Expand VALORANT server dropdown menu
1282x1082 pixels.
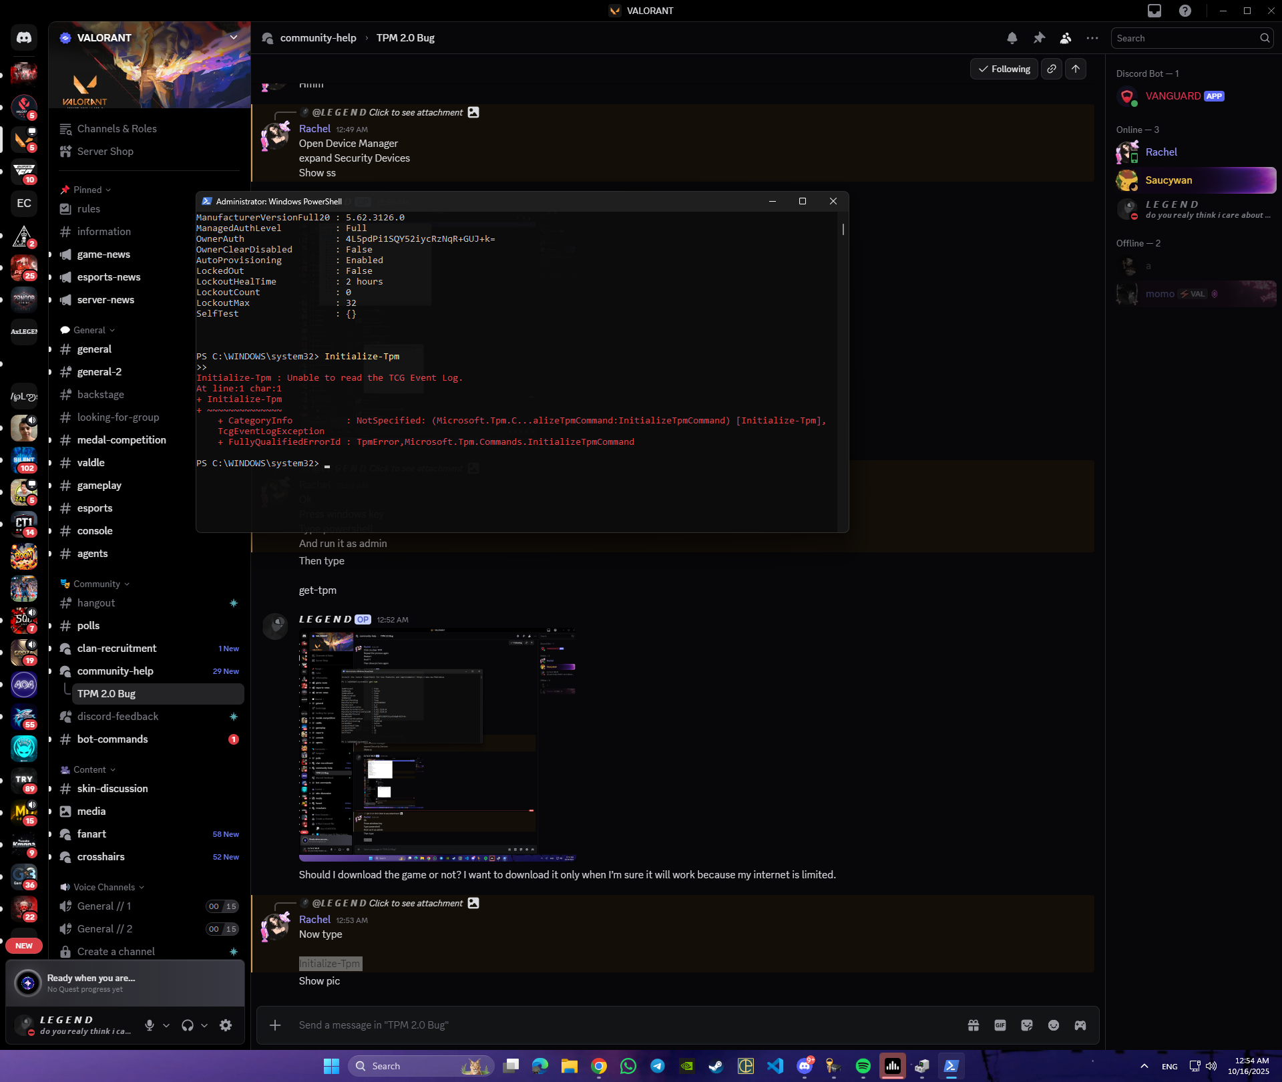[234, 37]
